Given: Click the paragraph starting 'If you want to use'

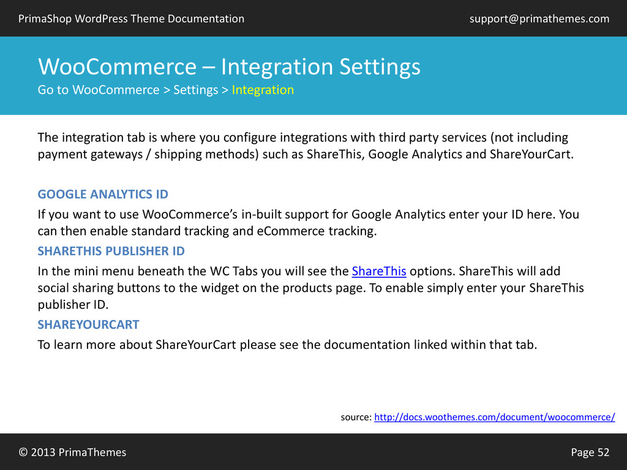Looking at the screenshot, I should 309,223.
